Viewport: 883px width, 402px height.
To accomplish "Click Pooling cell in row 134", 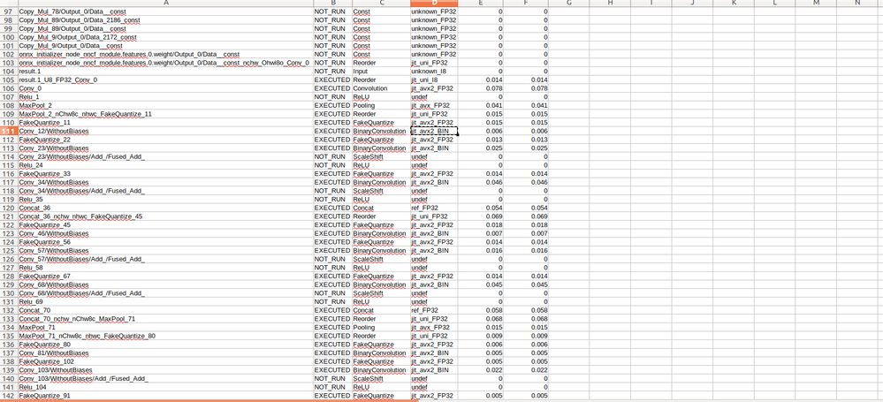I will pos(381,327).
